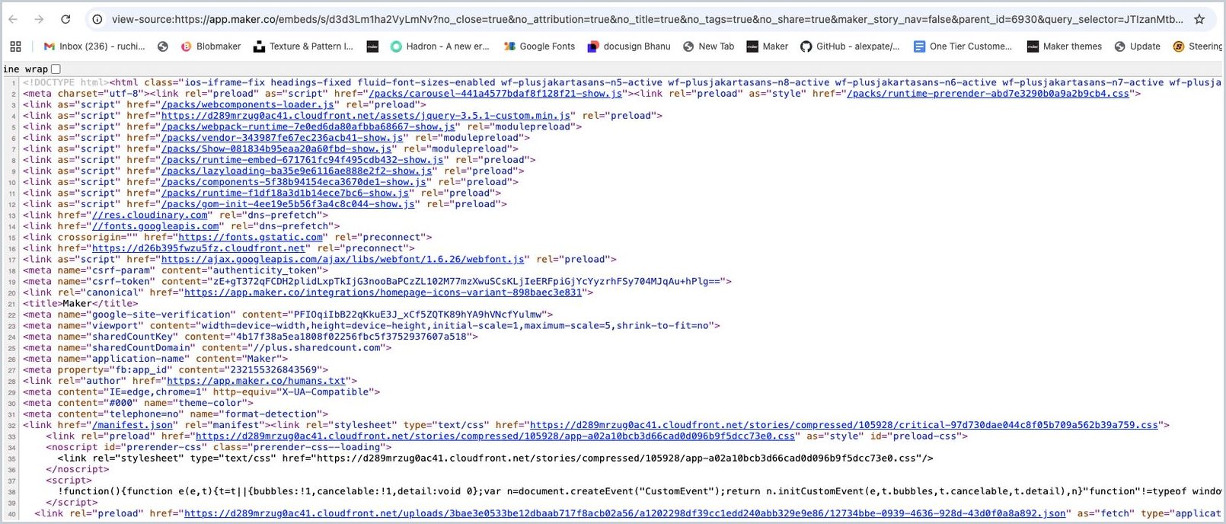
Task: Open the unlabeled Maker icon bookmark before Hadron
Action: (x=372, y=46)
